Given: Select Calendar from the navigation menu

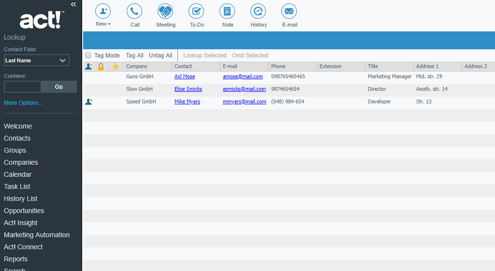Looking at the screenshot, I should click(18, 174).
